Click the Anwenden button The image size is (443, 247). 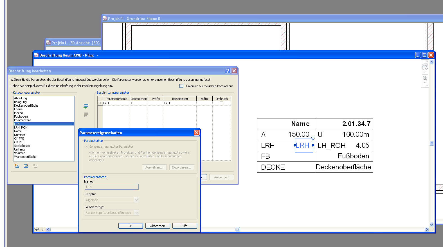point(221,177)
